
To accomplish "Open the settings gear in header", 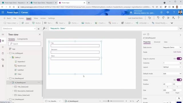I will pyautogui.click(x=168, y=12).
